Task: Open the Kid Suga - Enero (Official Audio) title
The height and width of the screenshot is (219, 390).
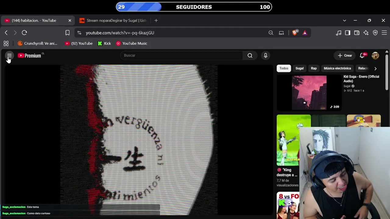Action: 361,79
